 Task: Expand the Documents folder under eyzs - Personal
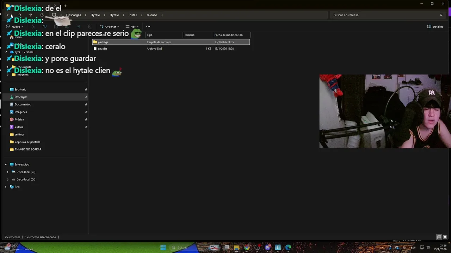(x=8, y=67)
